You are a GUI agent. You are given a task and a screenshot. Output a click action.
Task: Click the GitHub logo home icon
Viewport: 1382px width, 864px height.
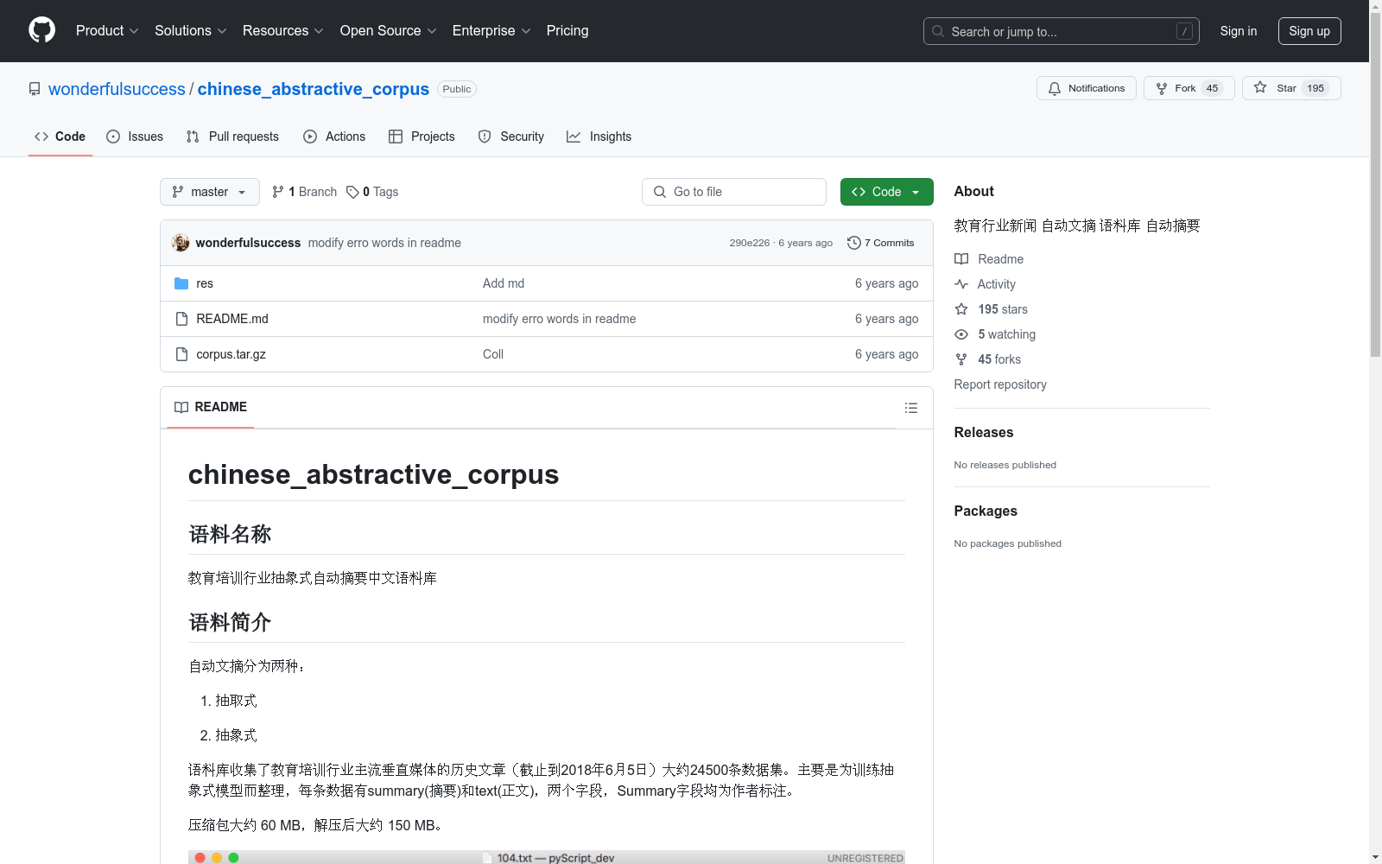click(x=41, y=30)
